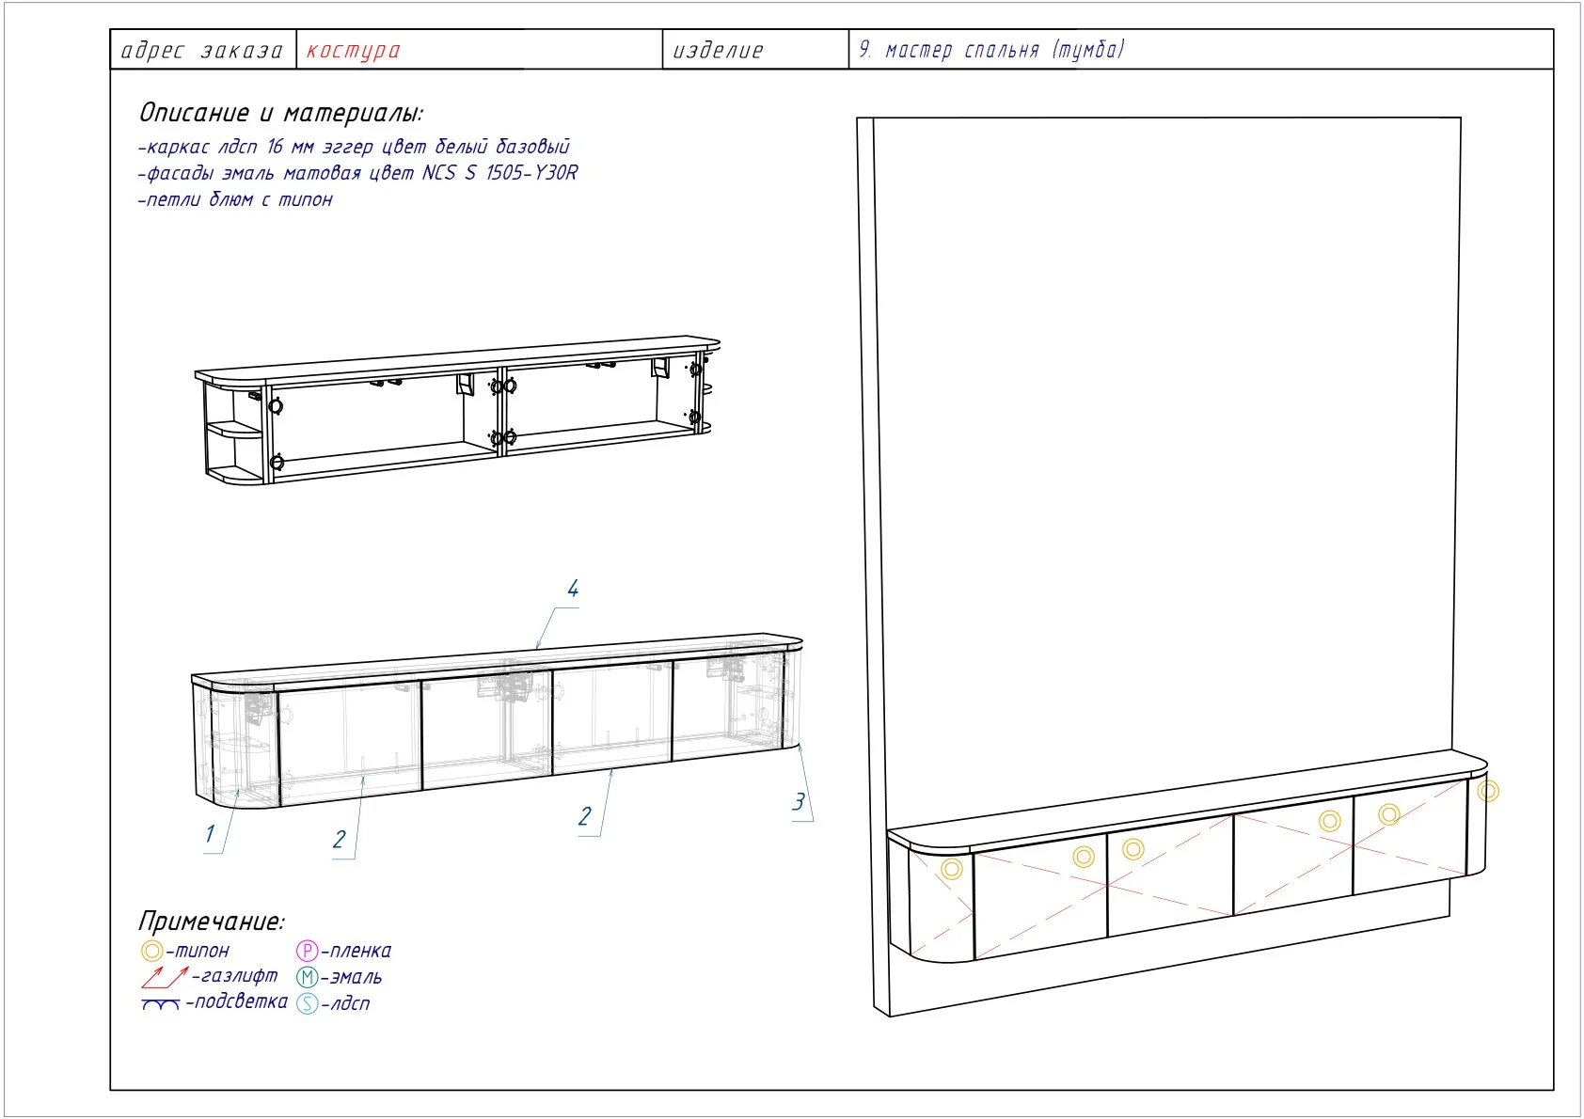Click the callout number 4 label

(x=572, y=589)
